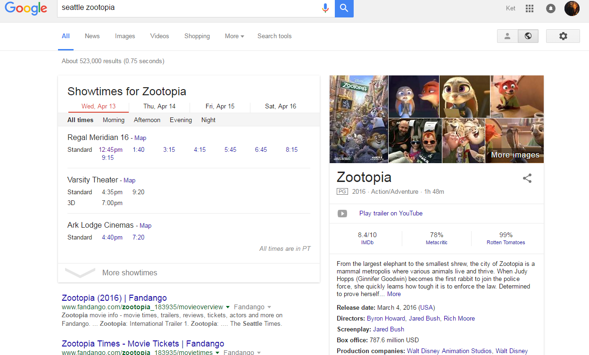Open Zootopia Times - Movie Tickets result

click(x=143, y=343)
